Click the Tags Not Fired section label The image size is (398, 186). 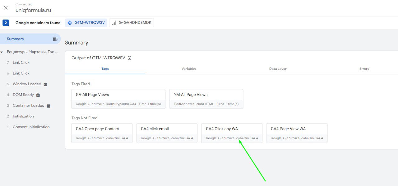(x=85, y=118)
